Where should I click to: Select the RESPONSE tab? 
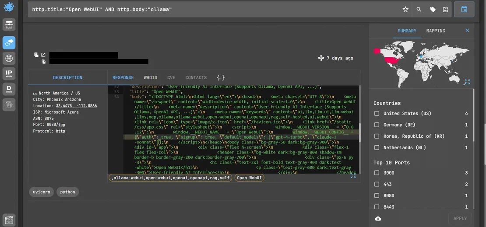pyautogui.click(x=123, y=77)
